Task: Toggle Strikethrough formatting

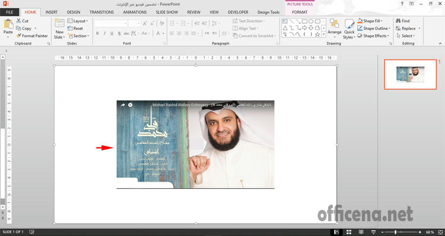Action: coord(126,33)
